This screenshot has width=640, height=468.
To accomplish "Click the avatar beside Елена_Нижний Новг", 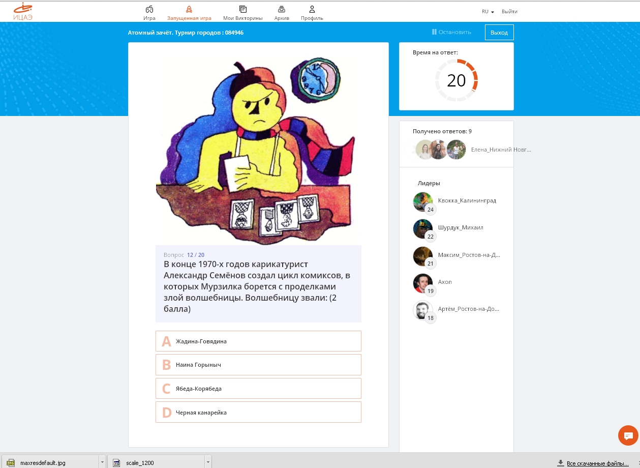I will (456, 150).
